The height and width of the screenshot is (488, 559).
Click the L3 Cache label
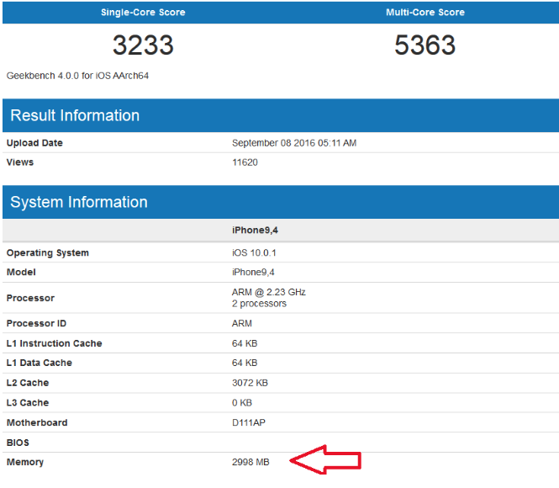pos(28,402)
